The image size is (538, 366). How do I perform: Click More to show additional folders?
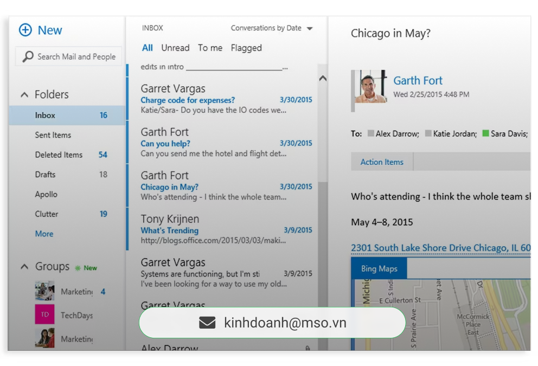(x=44, y=234)
